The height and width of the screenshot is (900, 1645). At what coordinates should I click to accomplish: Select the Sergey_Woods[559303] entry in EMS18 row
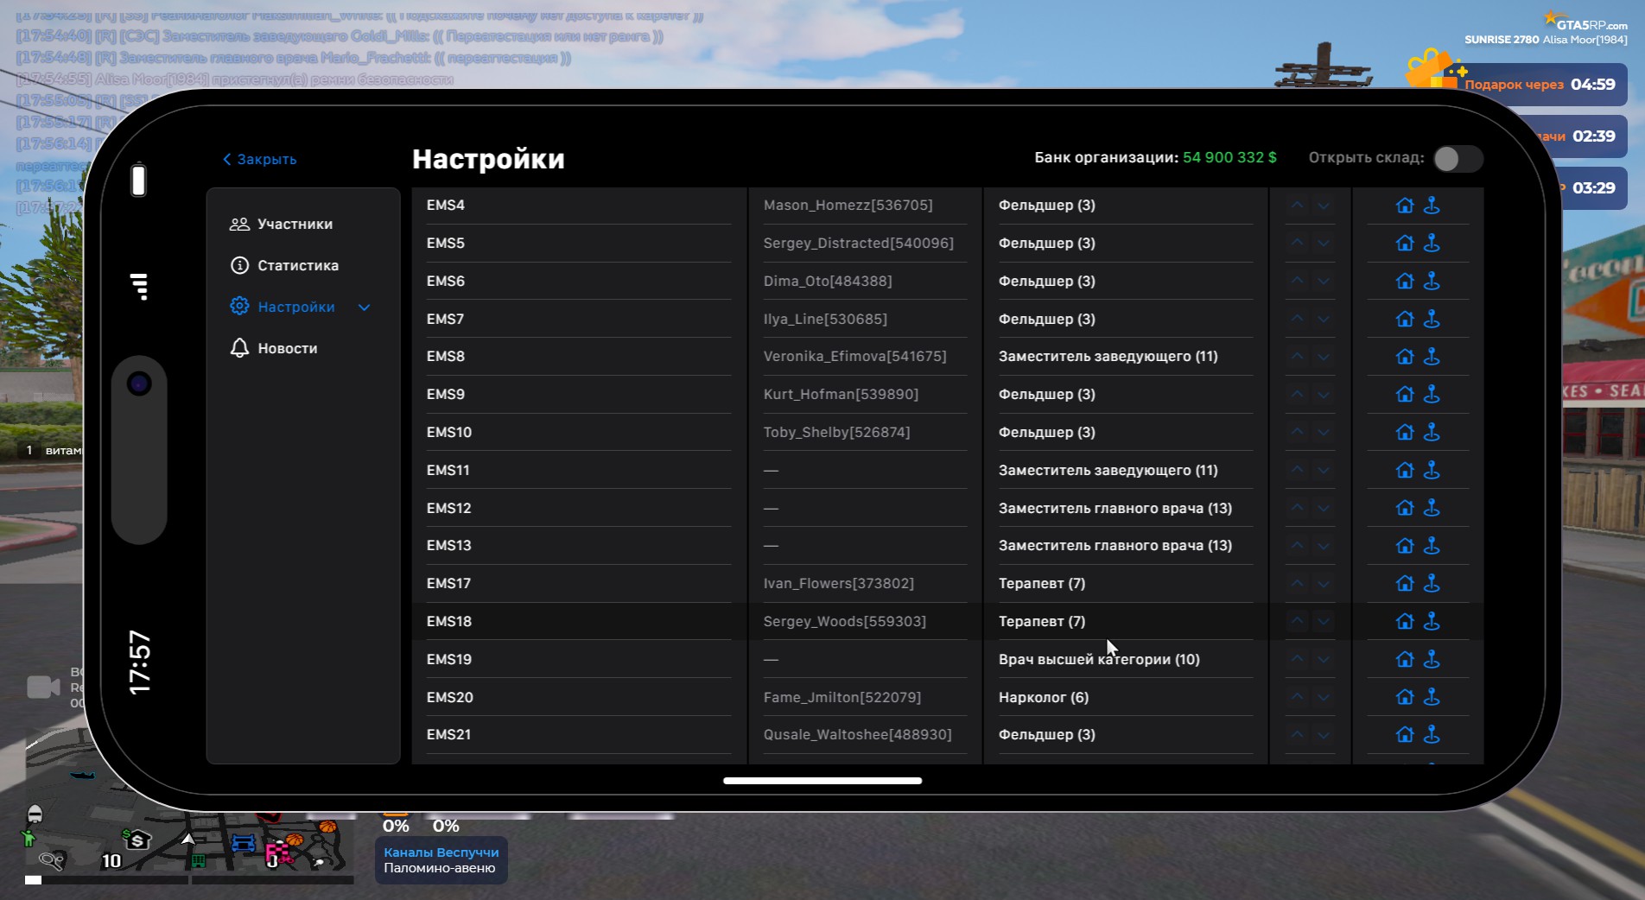(844, 622)
